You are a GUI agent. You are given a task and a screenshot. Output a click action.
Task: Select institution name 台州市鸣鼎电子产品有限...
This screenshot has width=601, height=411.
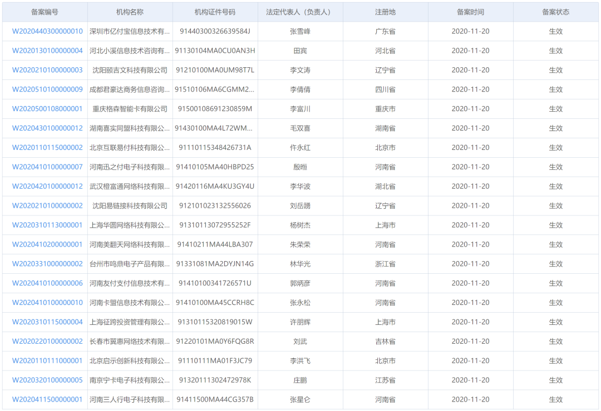click(x=130, y=264)
